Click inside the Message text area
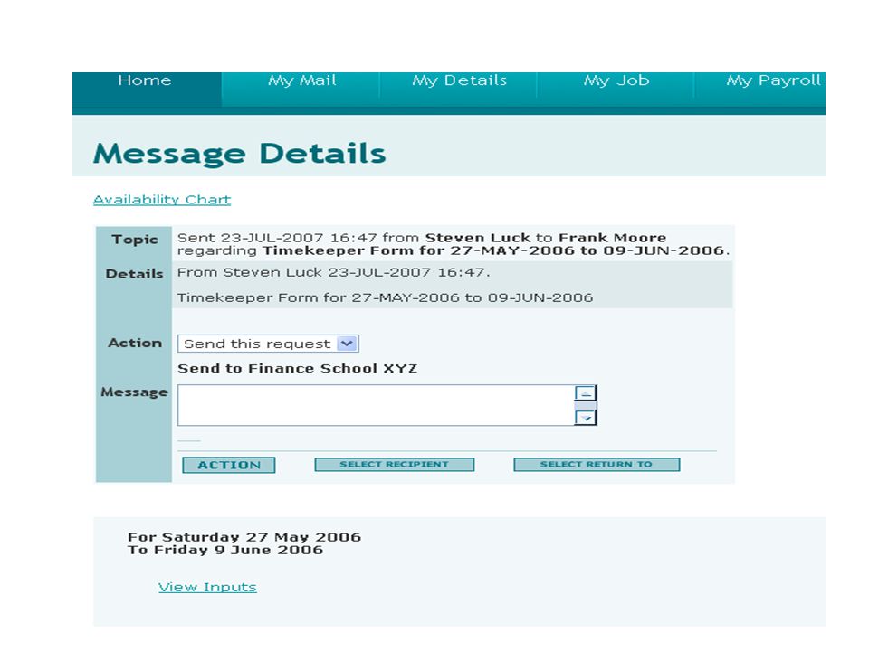This screenshot has height=651, width=869. 376,405
